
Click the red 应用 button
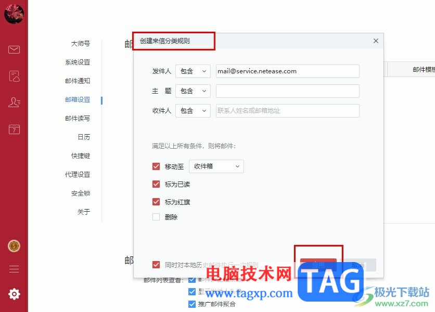pos(318,265)
